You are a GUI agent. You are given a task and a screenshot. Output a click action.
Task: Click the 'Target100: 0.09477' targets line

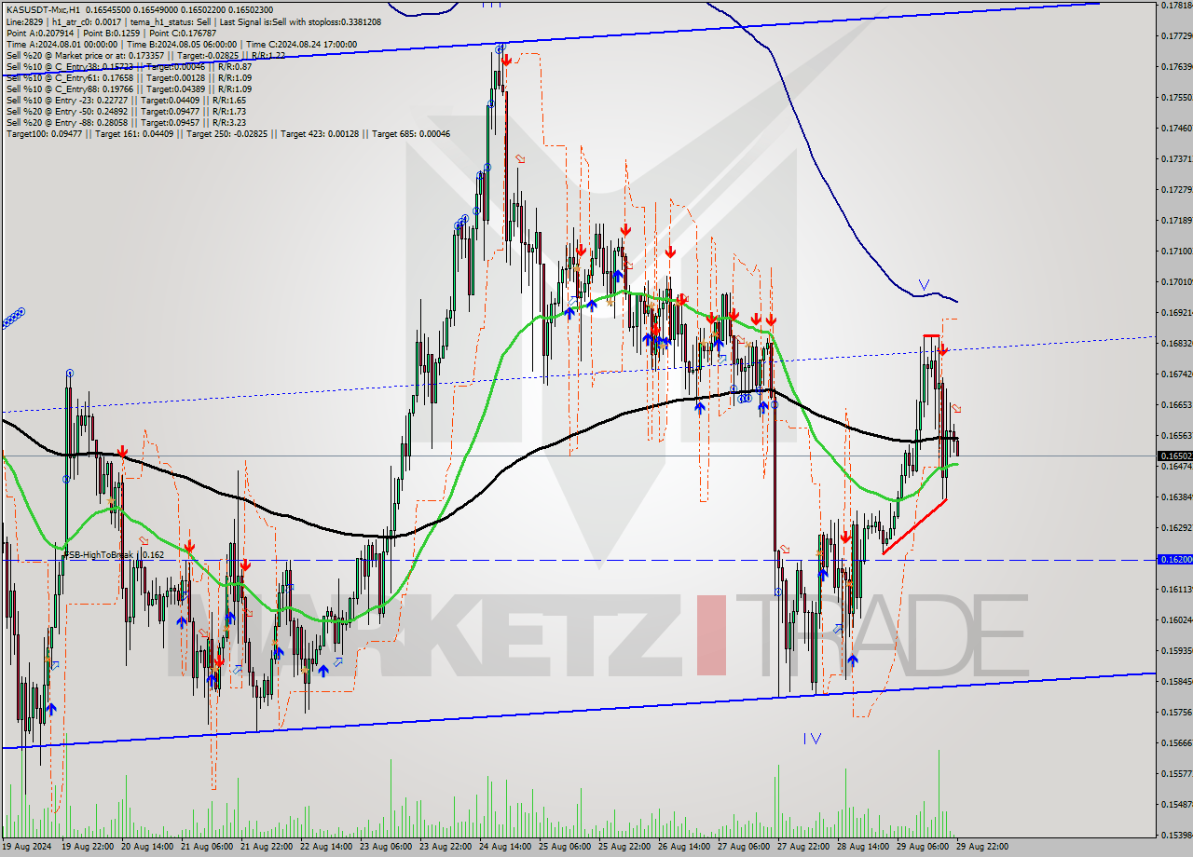coord(228,133)
